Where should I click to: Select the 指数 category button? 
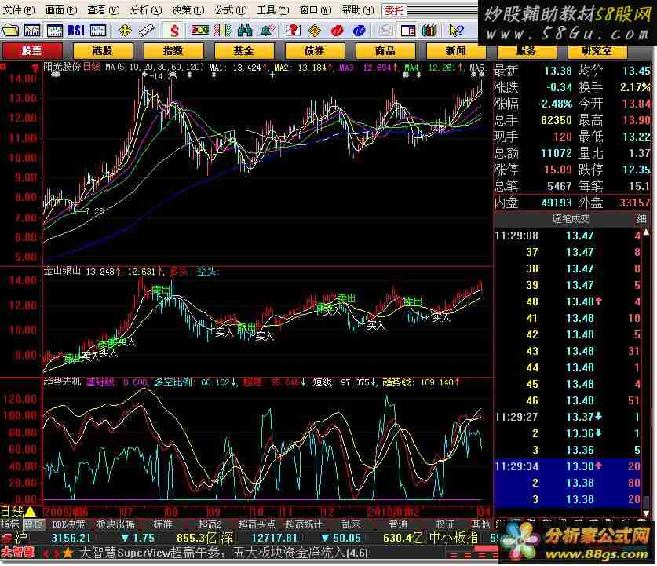(173, 51)
